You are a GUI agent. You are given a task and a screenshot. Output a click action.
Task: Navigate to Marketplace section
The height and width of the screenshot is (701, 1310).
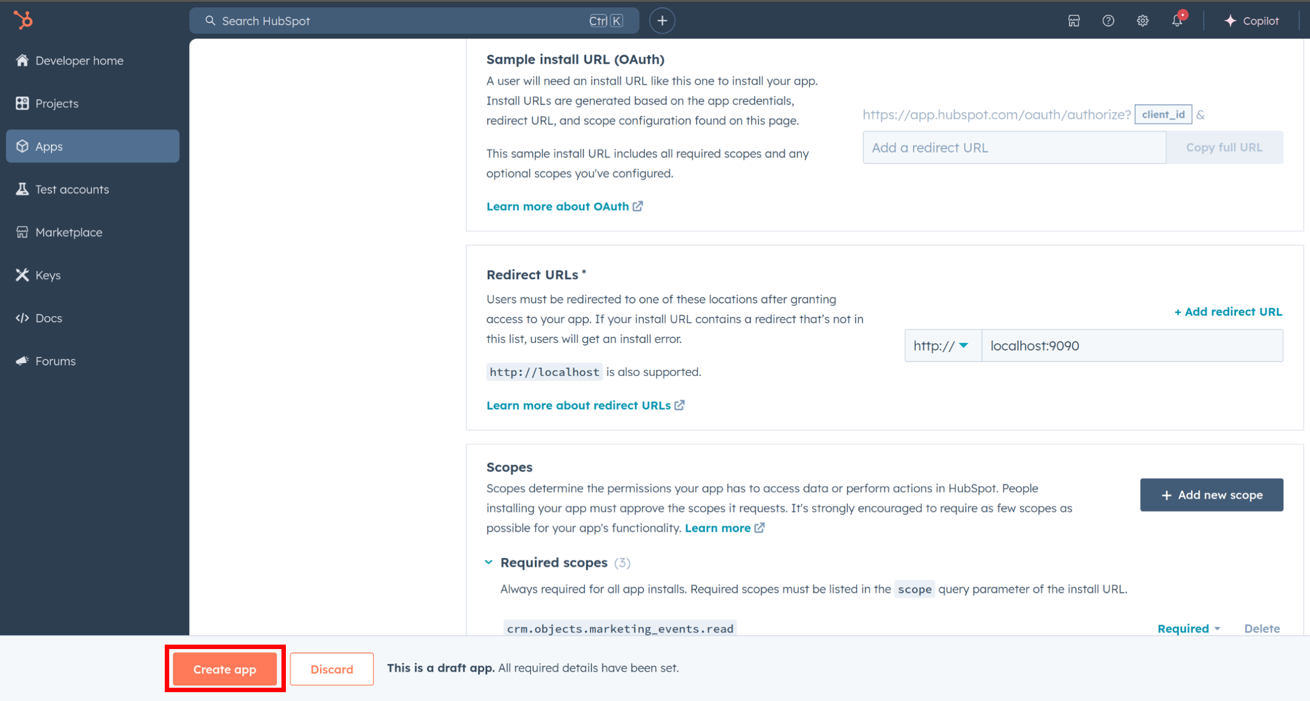point(67,231)
